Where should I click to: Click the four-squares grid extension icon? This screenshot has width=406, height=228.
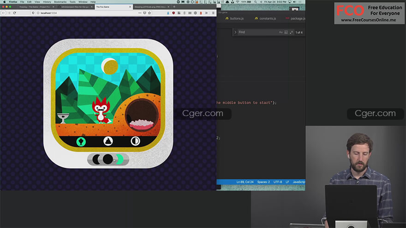179,13
